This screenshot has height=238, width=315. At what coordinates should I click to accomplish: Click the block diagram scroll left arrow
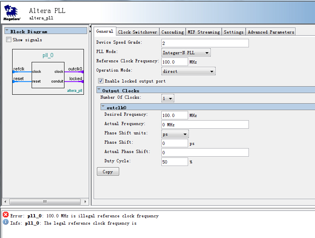pyautogui.click(x=5, y=202)
